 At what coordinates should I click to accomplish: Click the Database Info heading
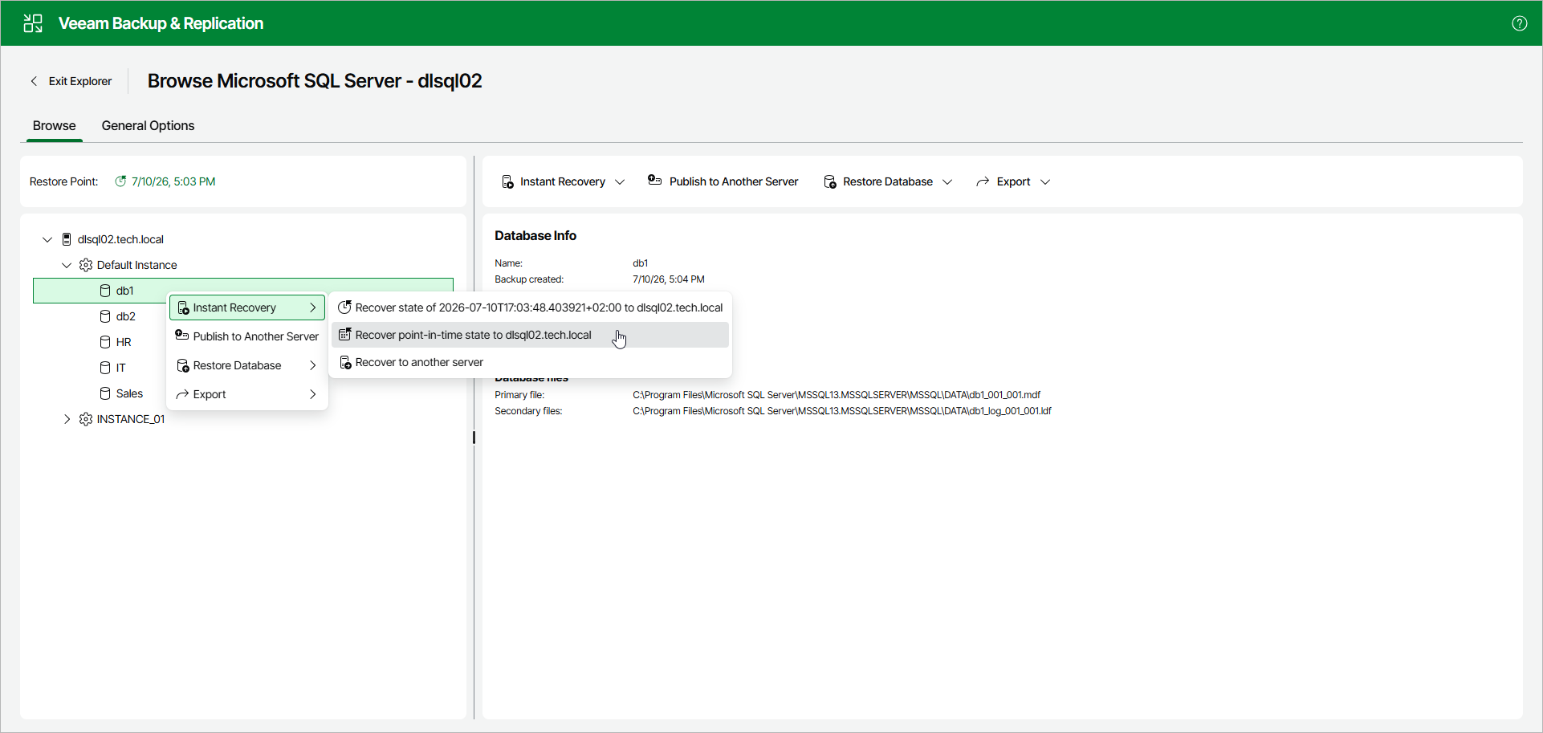click(x=535, y=235)
